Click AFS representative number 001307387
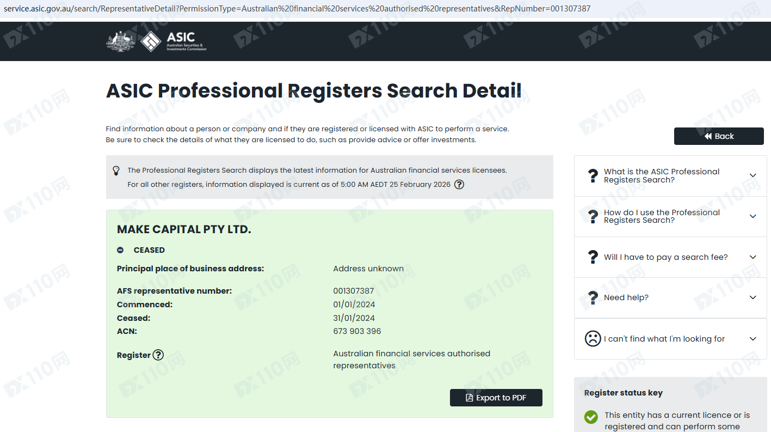 354,291
